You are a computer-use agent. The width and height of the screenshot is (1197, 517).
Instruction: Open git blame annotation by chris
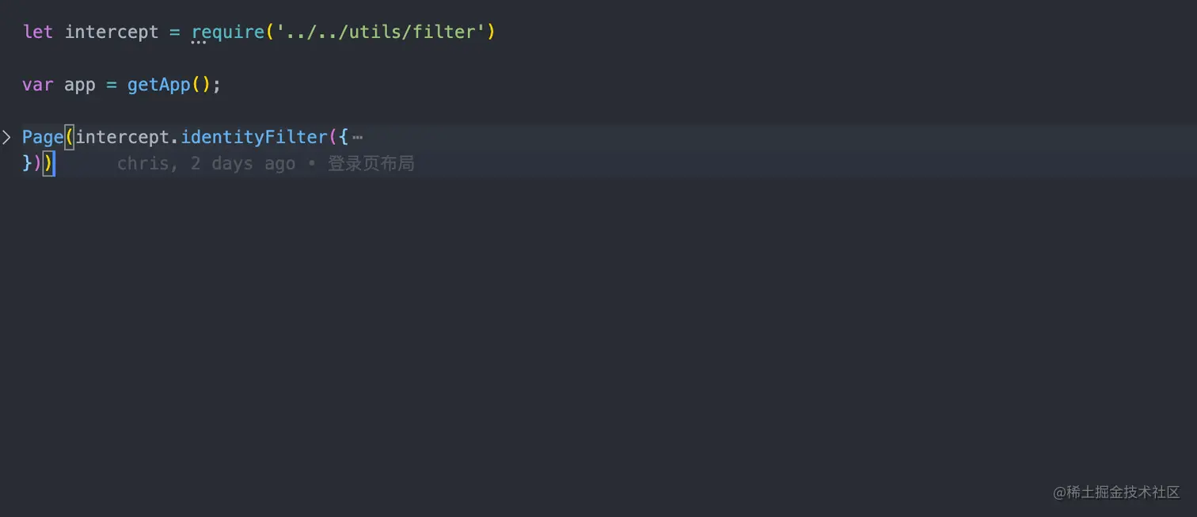tap(206, 164)
